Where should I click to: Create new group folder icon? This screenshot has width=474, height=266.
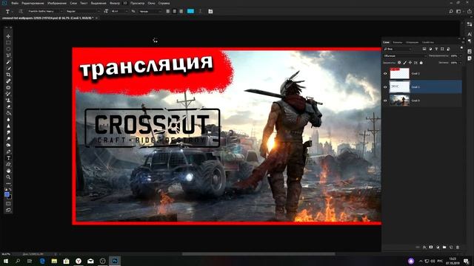click(x=444, y=248)
